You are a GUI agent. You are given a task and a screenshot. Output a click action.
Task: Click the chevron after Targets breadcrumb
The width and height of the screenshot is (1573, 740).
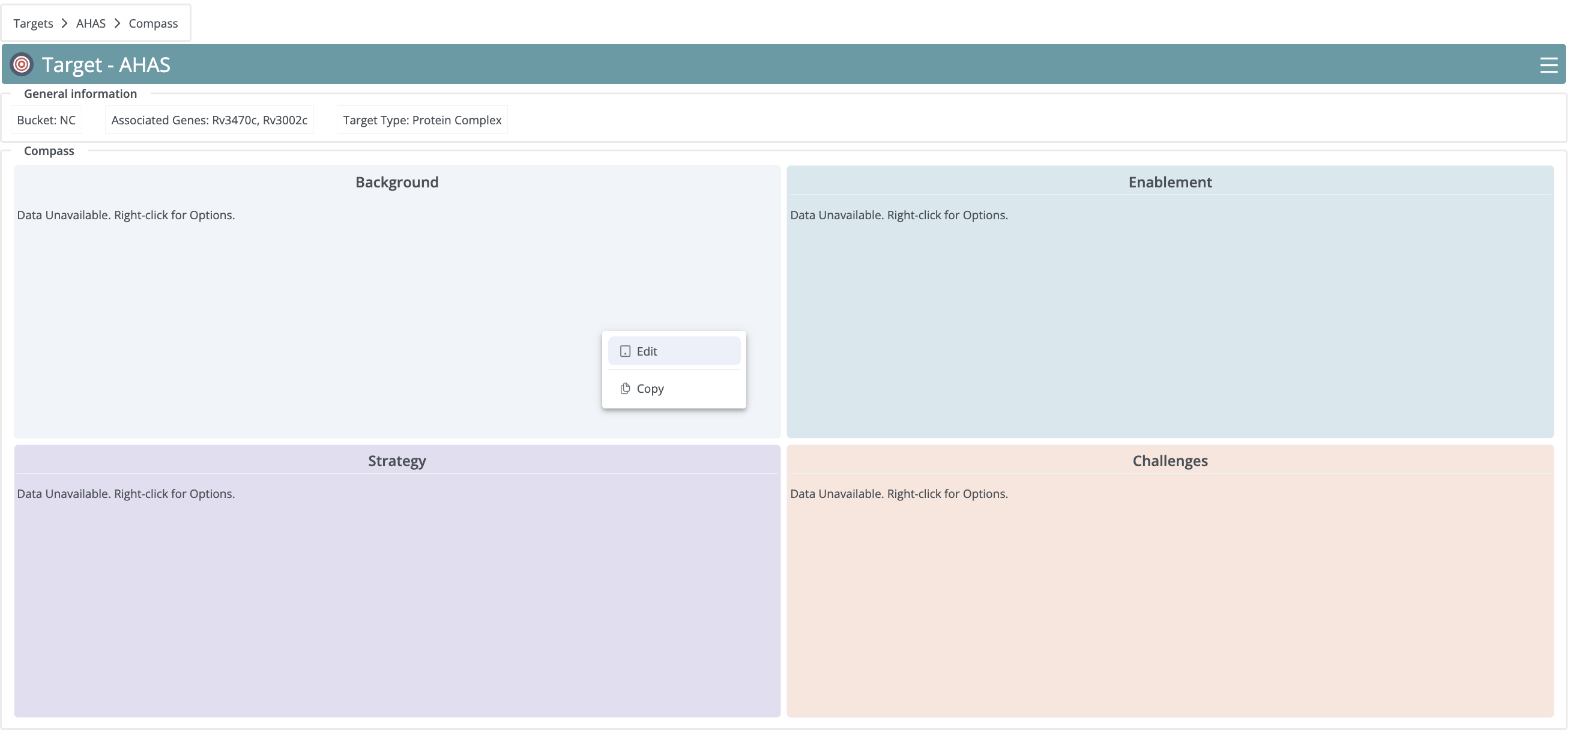pyautogui.click(x=64, y=23)
